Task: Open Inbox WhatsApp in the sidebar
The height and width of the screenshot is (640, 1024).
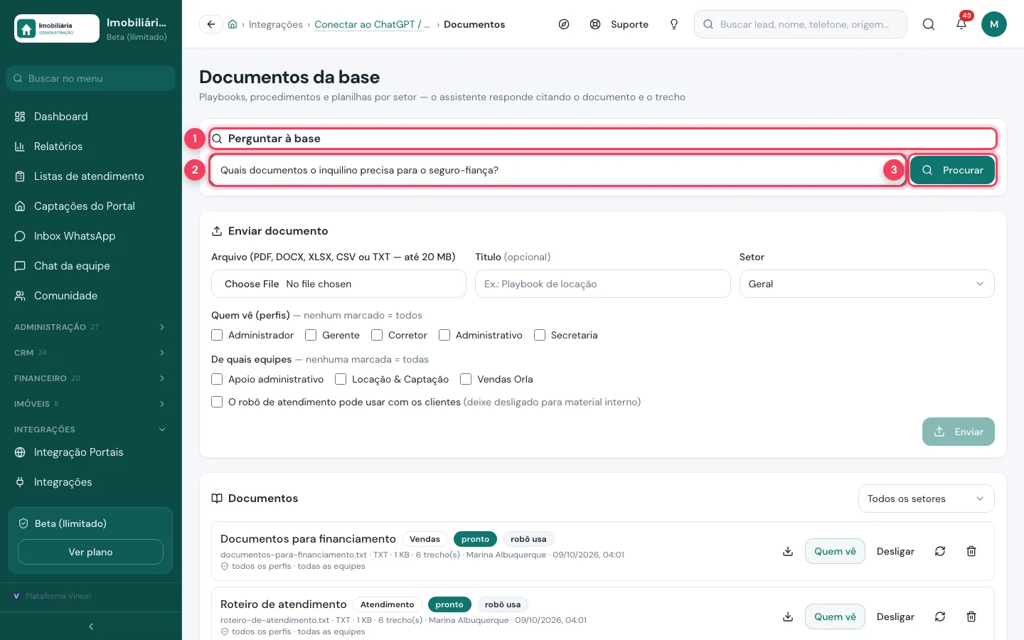Action: (x=90, y=236)
